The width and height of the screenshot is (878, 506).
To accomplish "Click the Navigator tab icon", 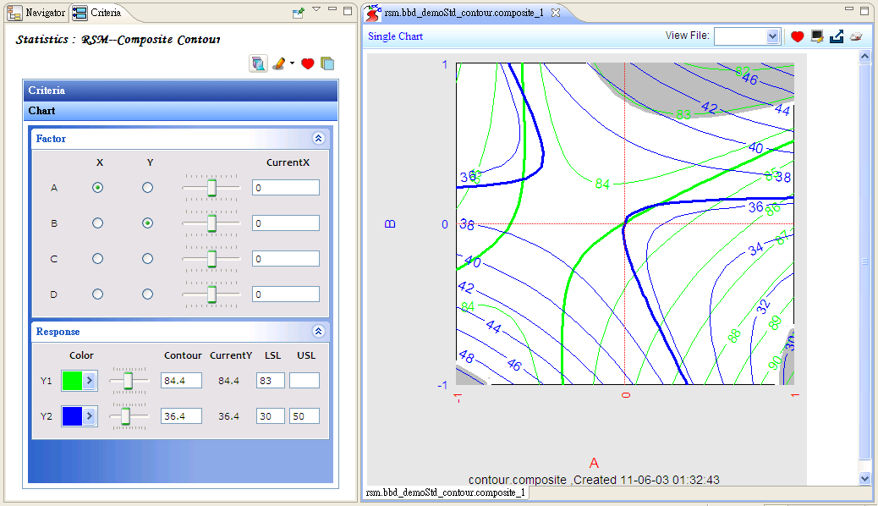I will click(x=14, y=13).
